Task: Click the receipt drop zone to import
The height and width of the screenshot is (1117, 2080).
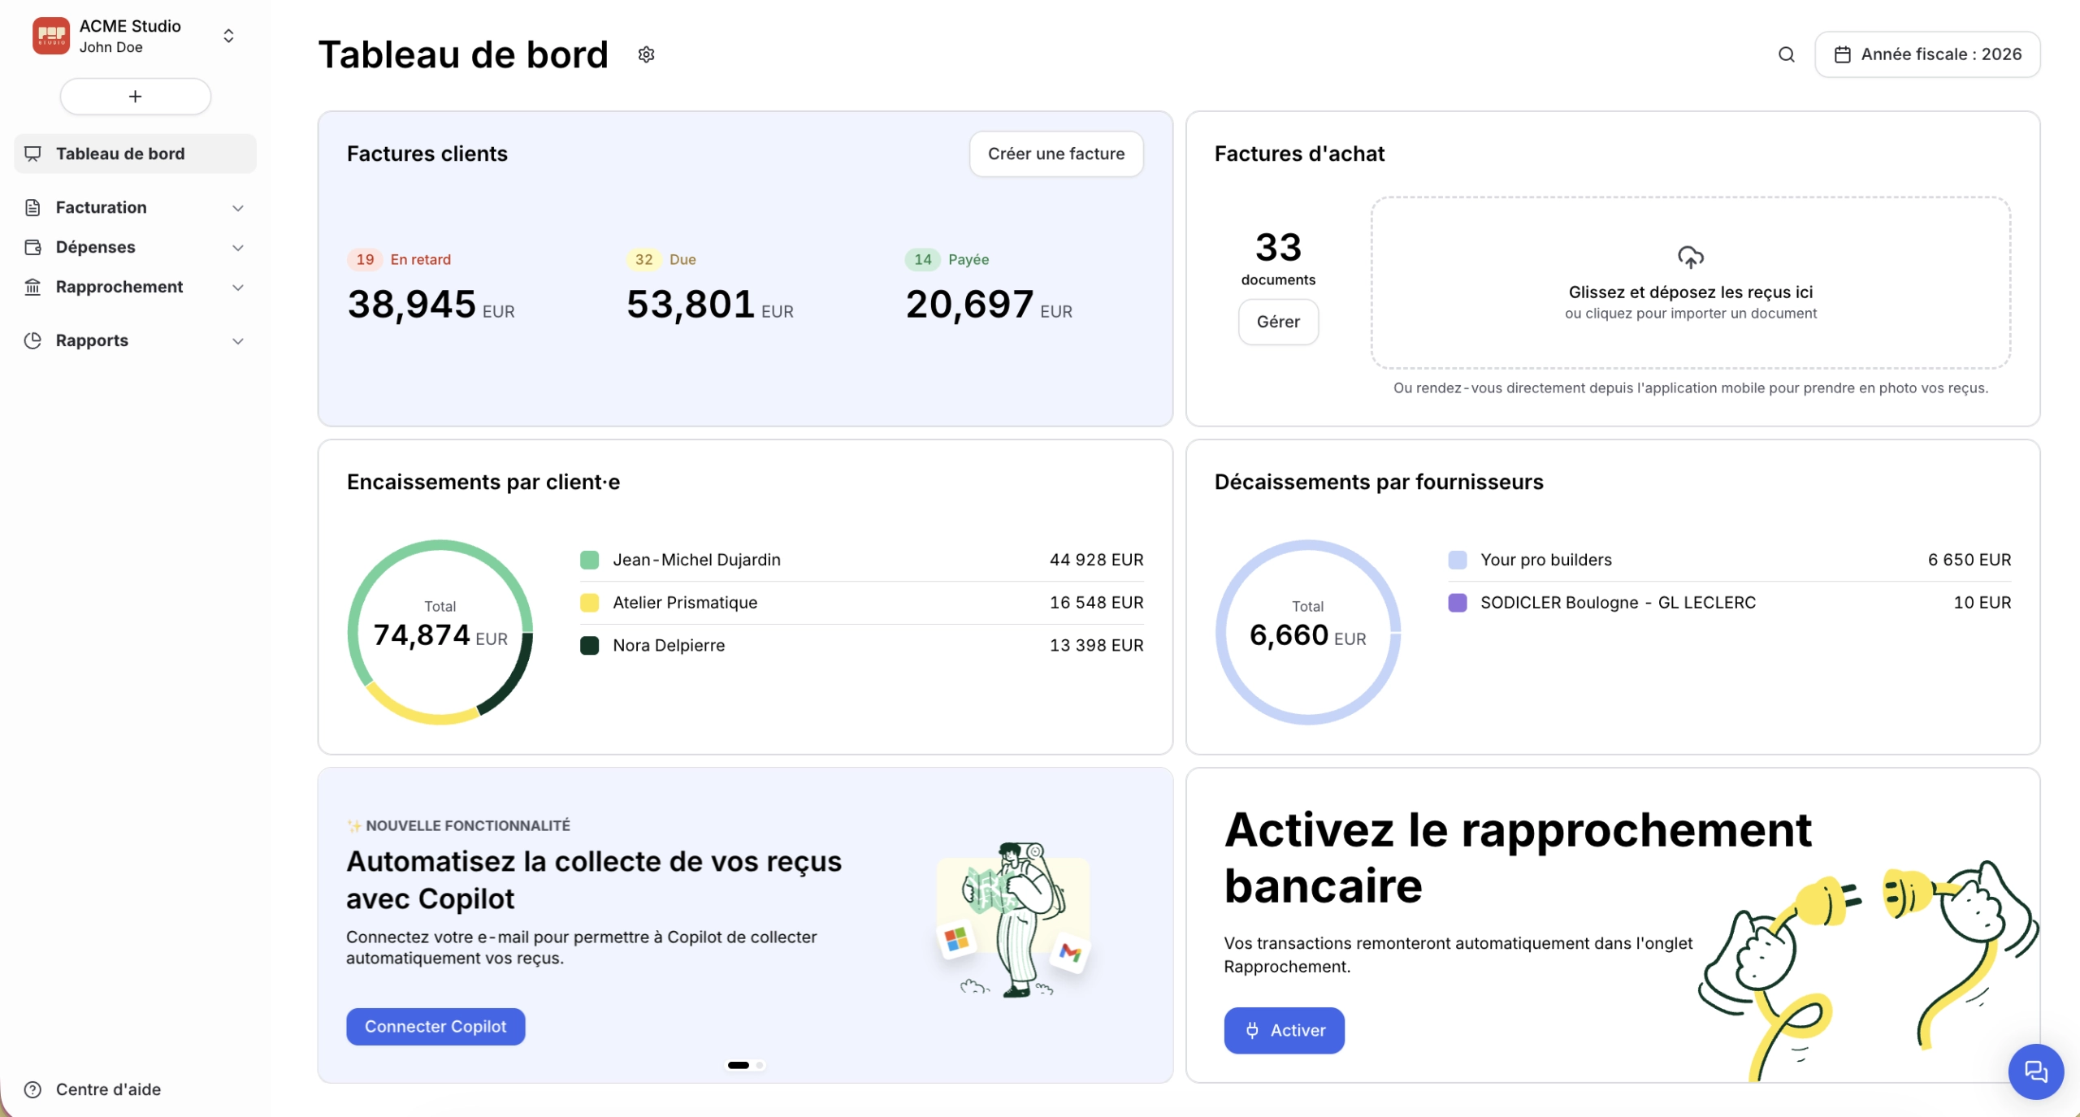Action: pyautogui.click(x=1691, y=284)
